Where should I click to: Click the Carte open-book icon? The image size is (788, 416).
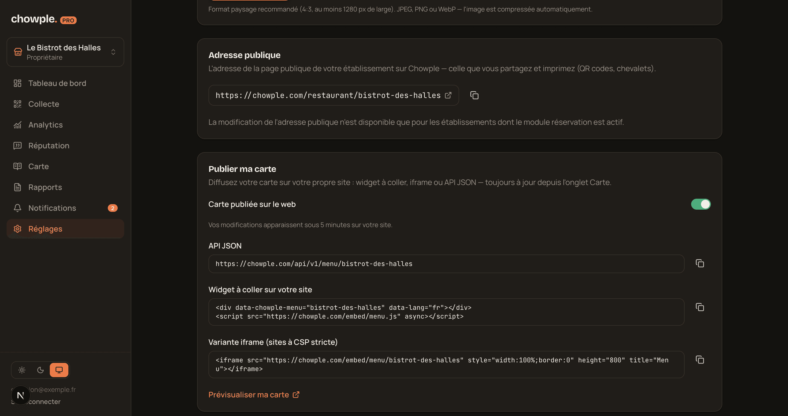coord(18,166)
